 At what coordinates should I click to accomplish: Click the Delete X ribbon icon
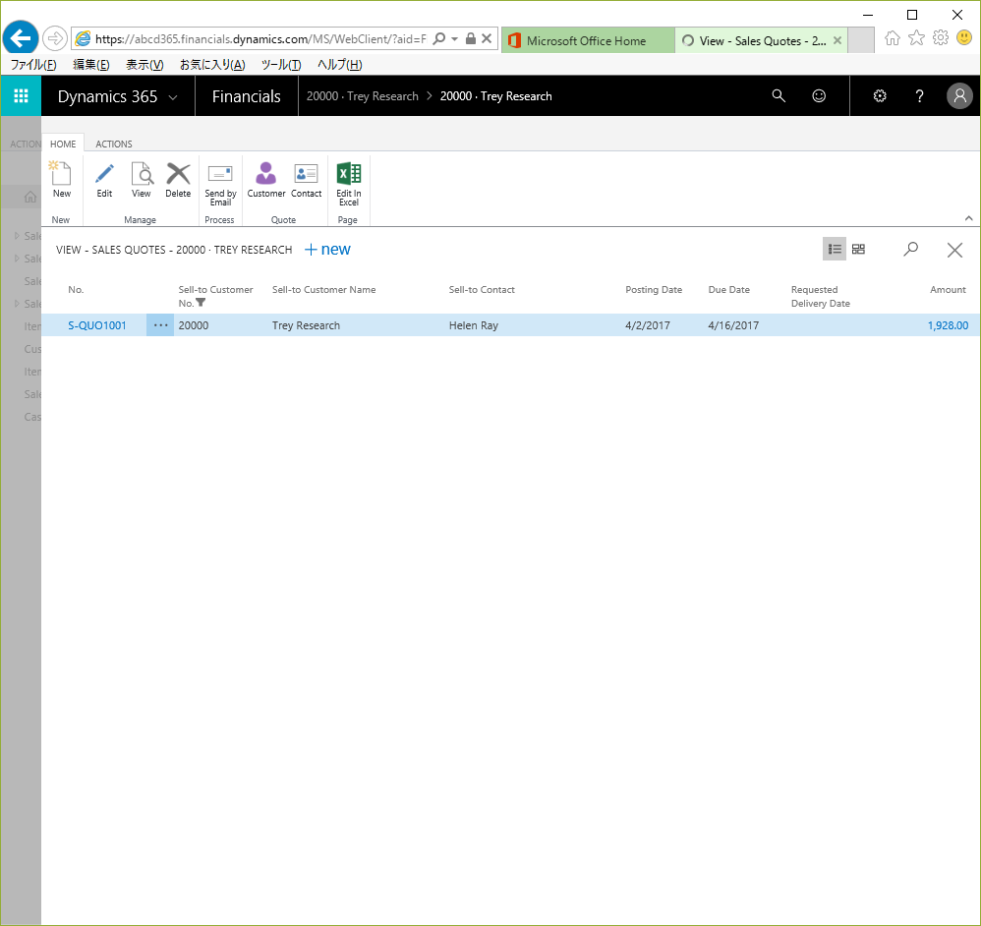[x=178, y=173]
